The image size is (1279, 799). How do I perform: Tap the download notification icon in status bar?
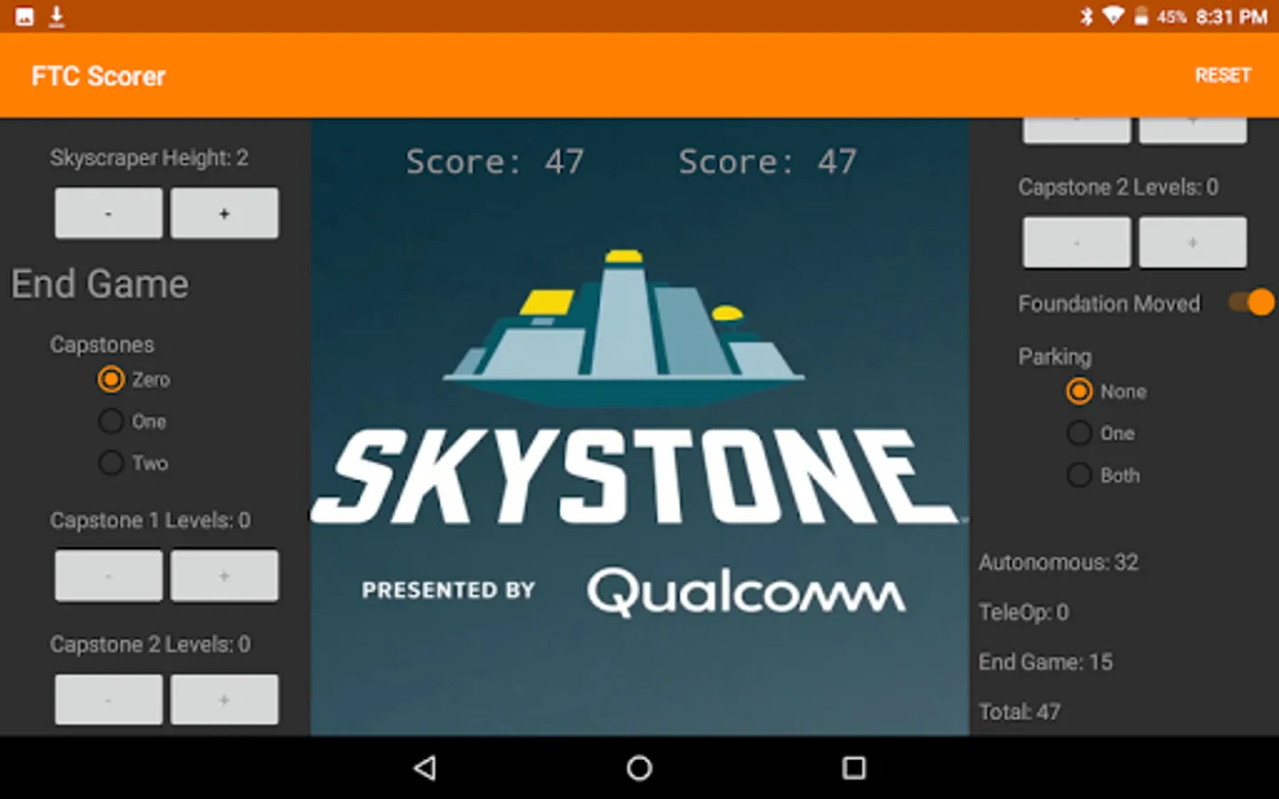pos(56,16)
